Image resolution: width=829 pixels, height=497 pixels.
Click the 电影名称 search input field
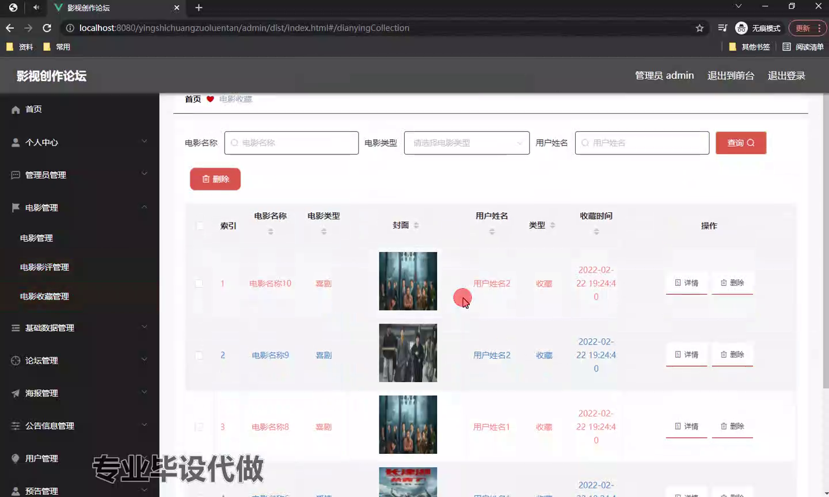pos(291,143)
